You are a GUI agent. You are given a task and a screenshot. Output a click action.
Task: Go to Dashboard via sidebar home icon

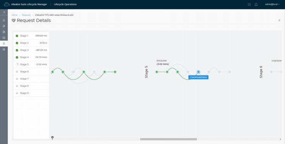pos(4,20)
